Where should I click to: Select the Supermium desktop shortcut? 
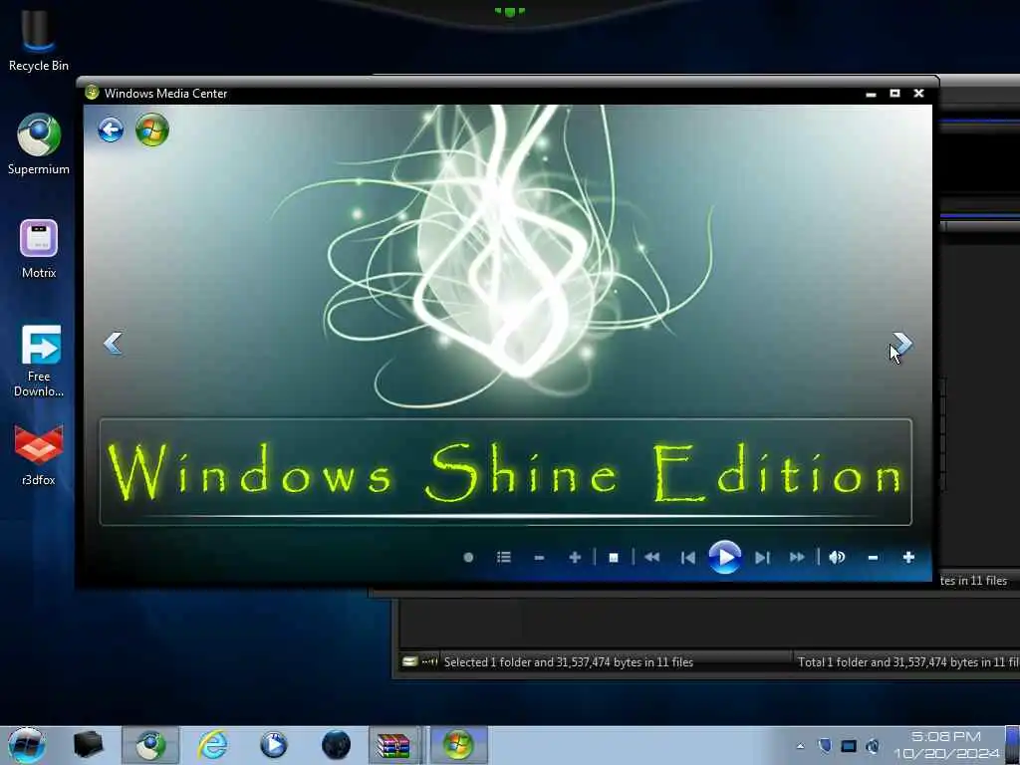(39, 144)
